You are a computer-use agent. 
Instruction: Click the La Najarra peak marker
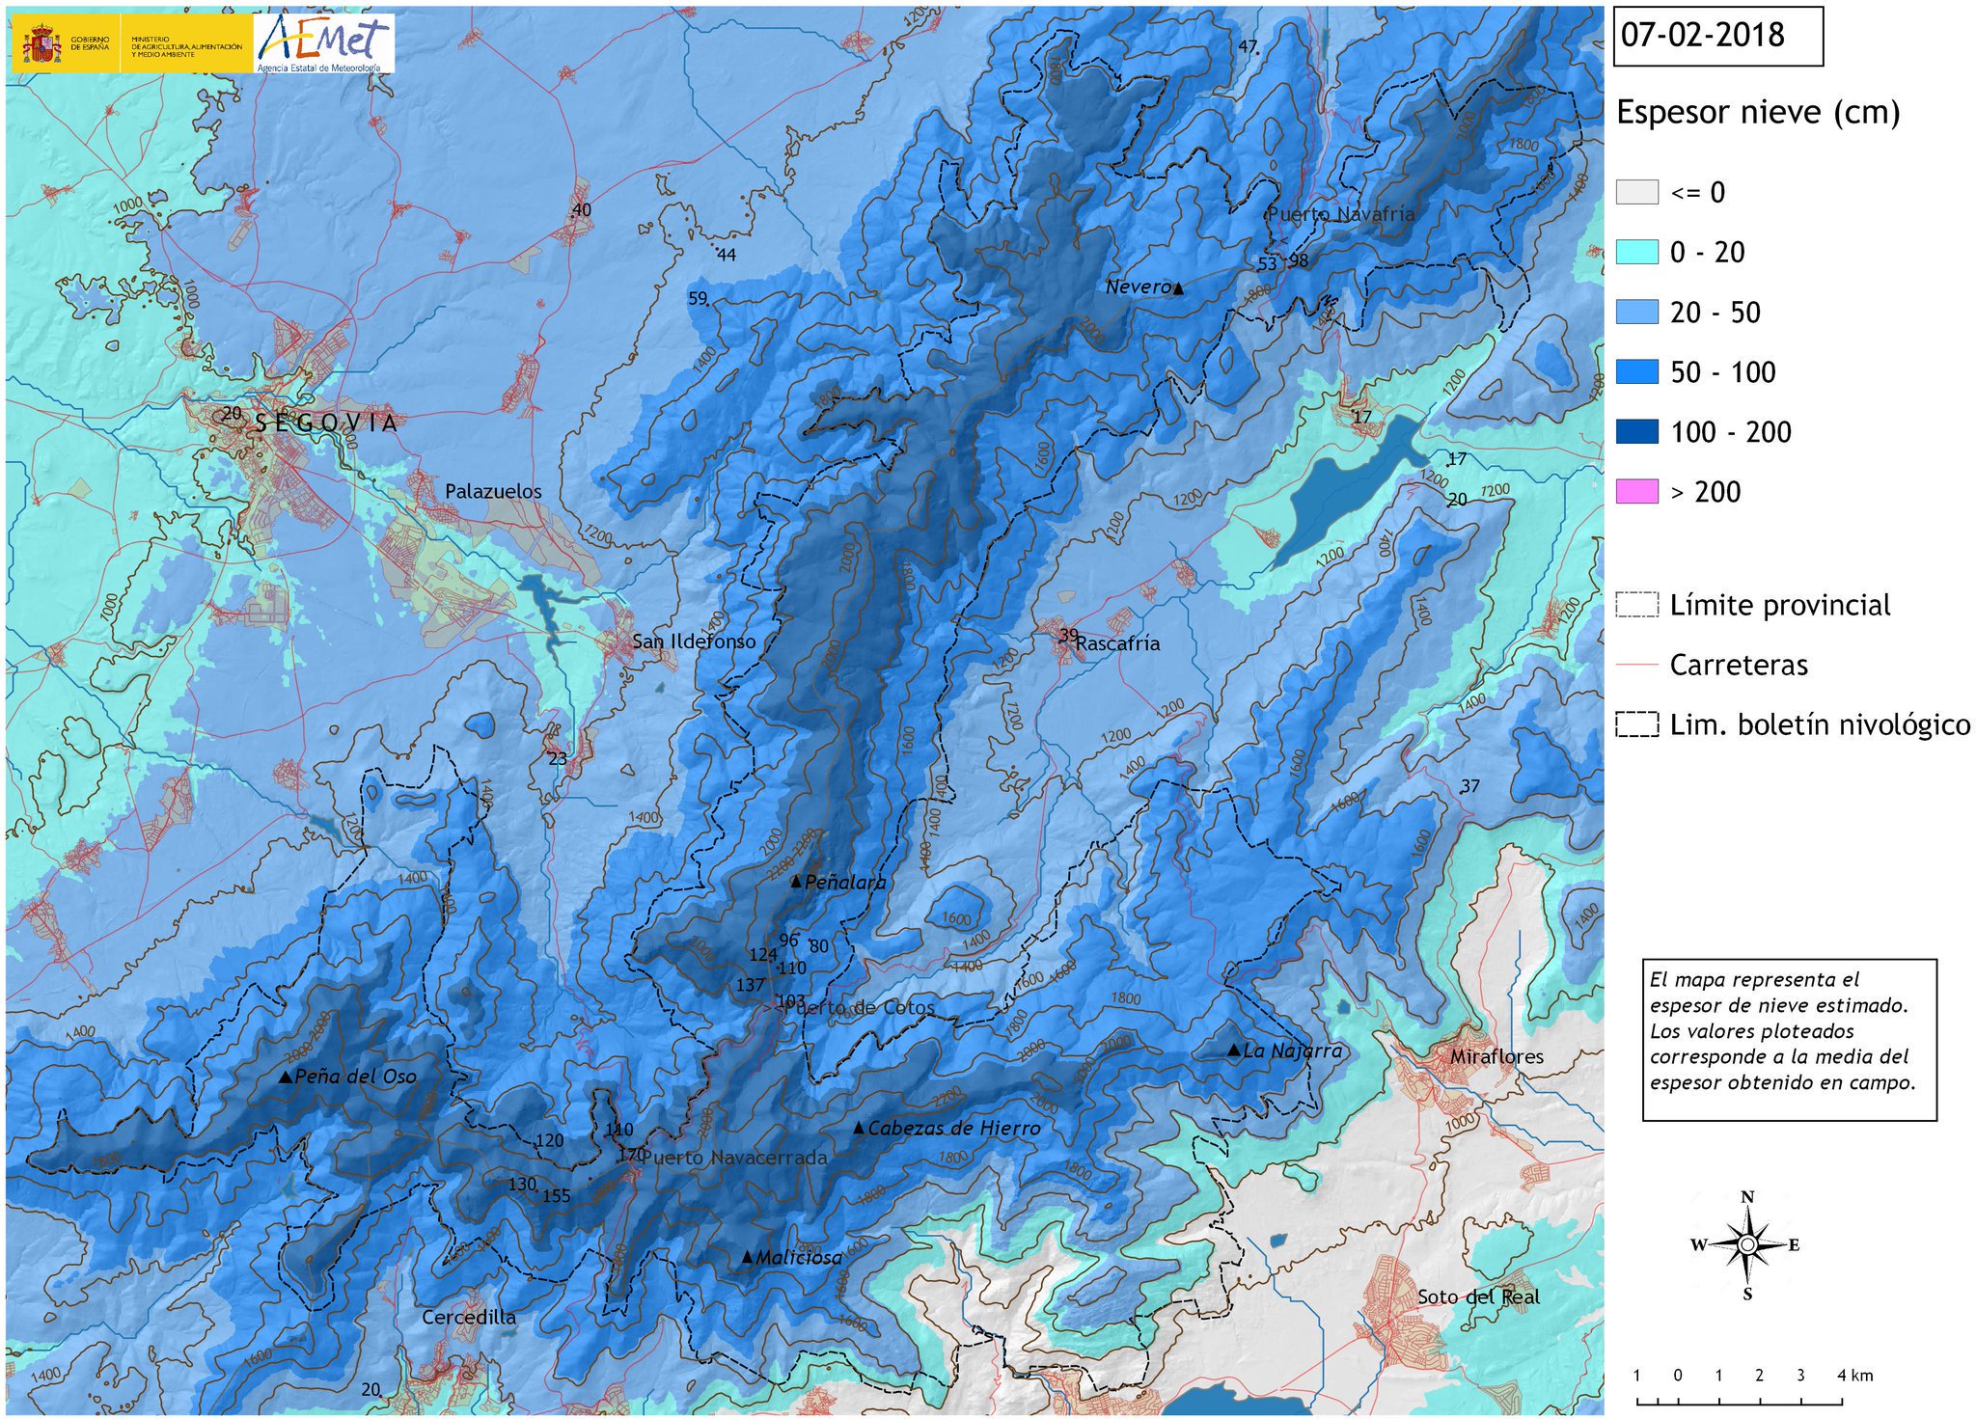1233,1050
